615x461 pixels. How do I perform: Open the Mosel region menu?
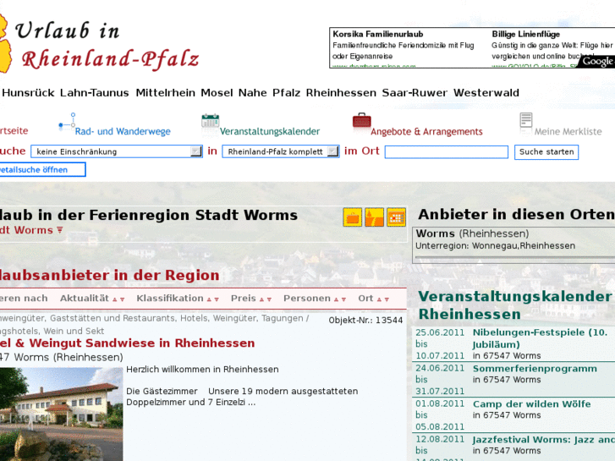tap(217, 93)
